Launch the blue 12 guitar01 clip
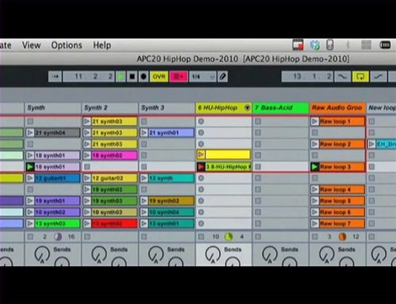This screenshot has height=304, width=396. pos(30,178)
